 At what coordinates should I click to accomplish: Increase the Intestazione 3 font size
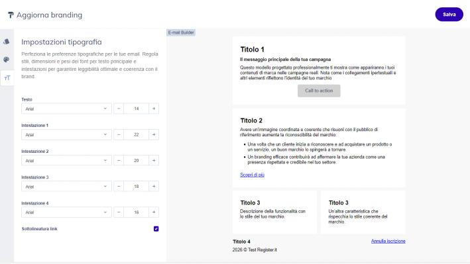[154, 187]
